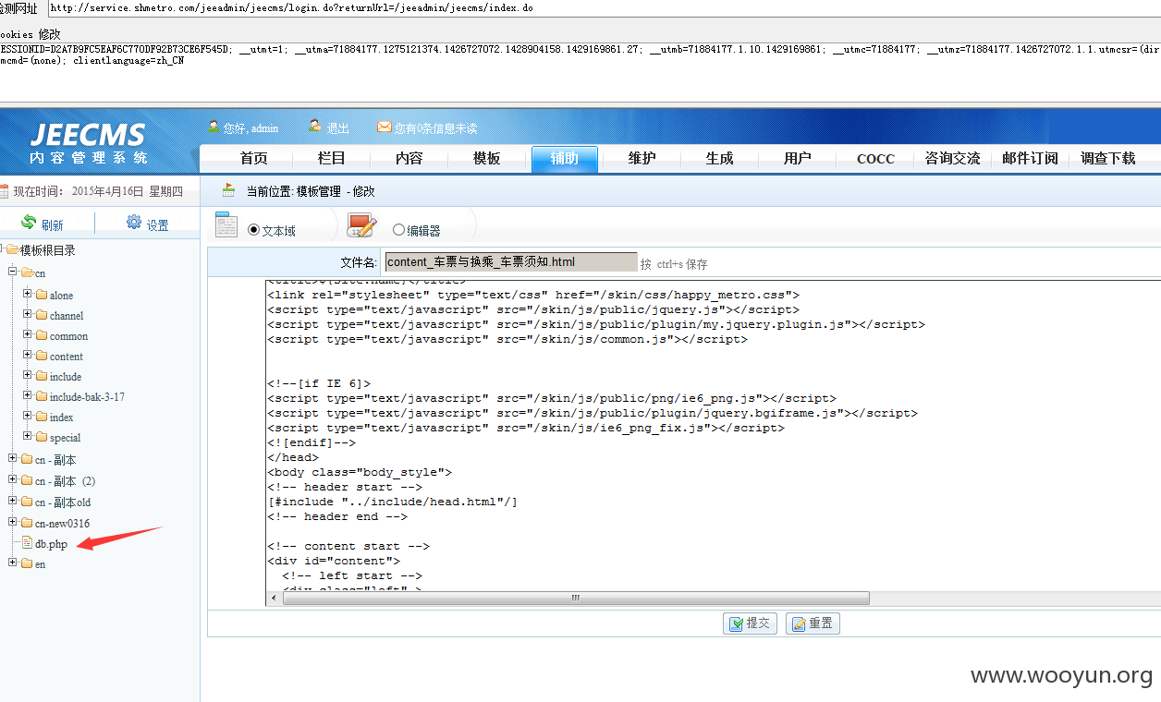Collapse the cn folder node

[x=13, y=272]
